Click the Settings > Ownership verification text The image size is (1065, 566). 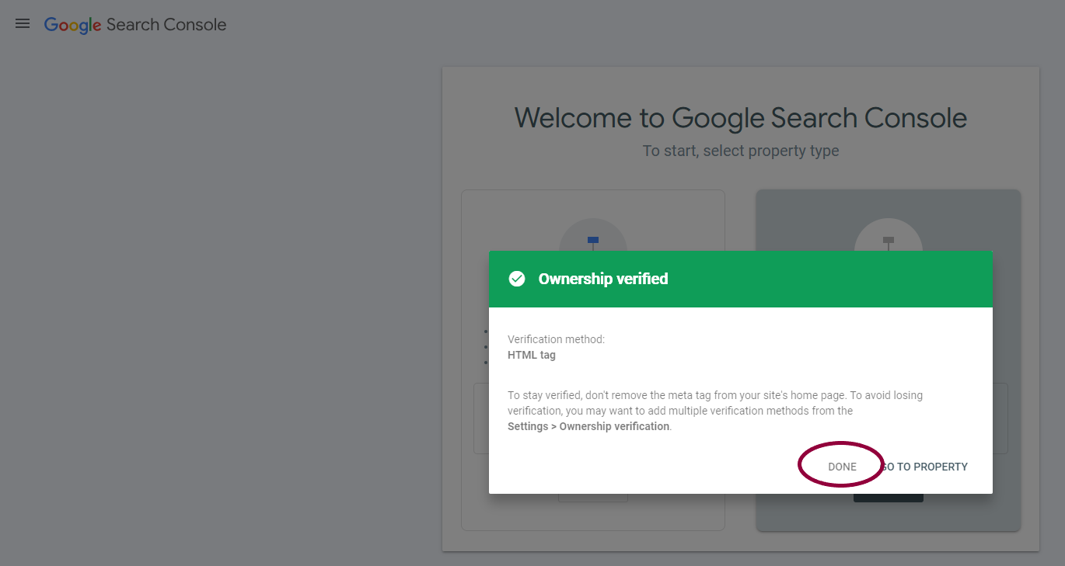[x=588, y=426]
